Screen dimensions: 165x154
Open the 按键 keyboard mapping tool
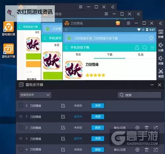161,34
